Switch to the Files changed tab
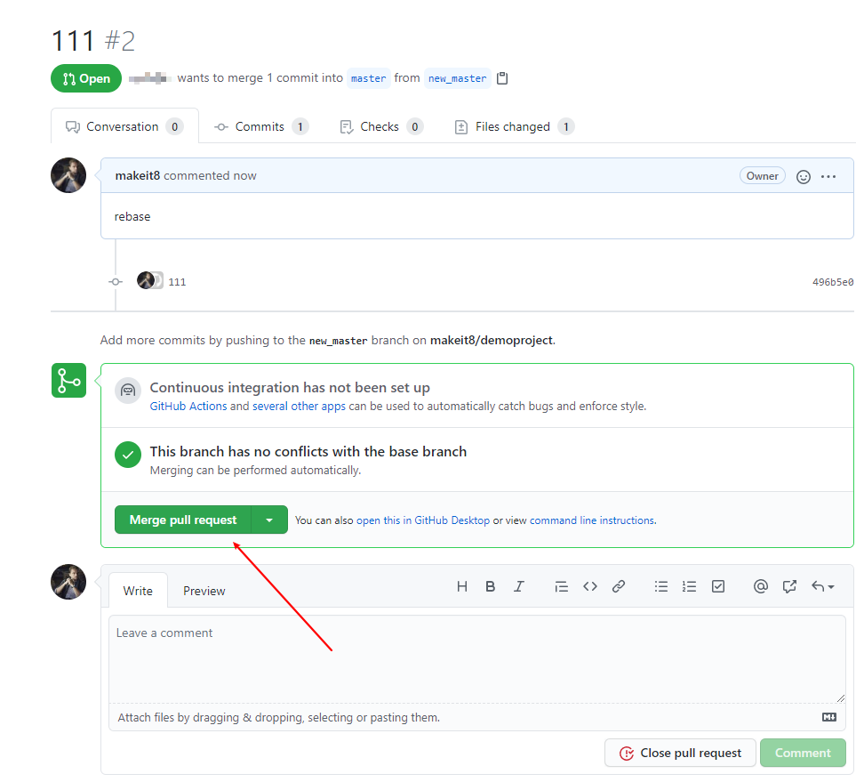This screenshot has width=856, height=782. 514,127
